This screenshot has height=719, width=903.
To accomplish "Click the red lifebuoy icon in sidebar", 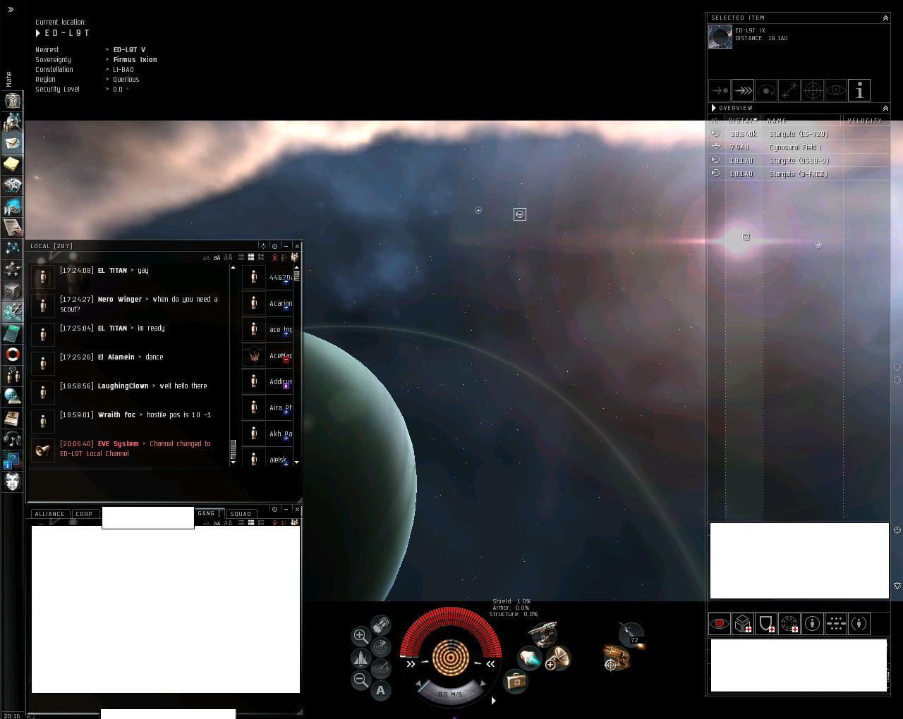I will coord(12,354).
